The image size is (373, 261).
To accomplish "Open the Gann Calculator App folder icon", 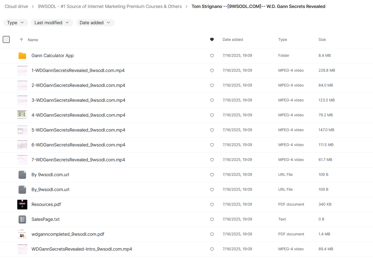I will click(22, 56).
